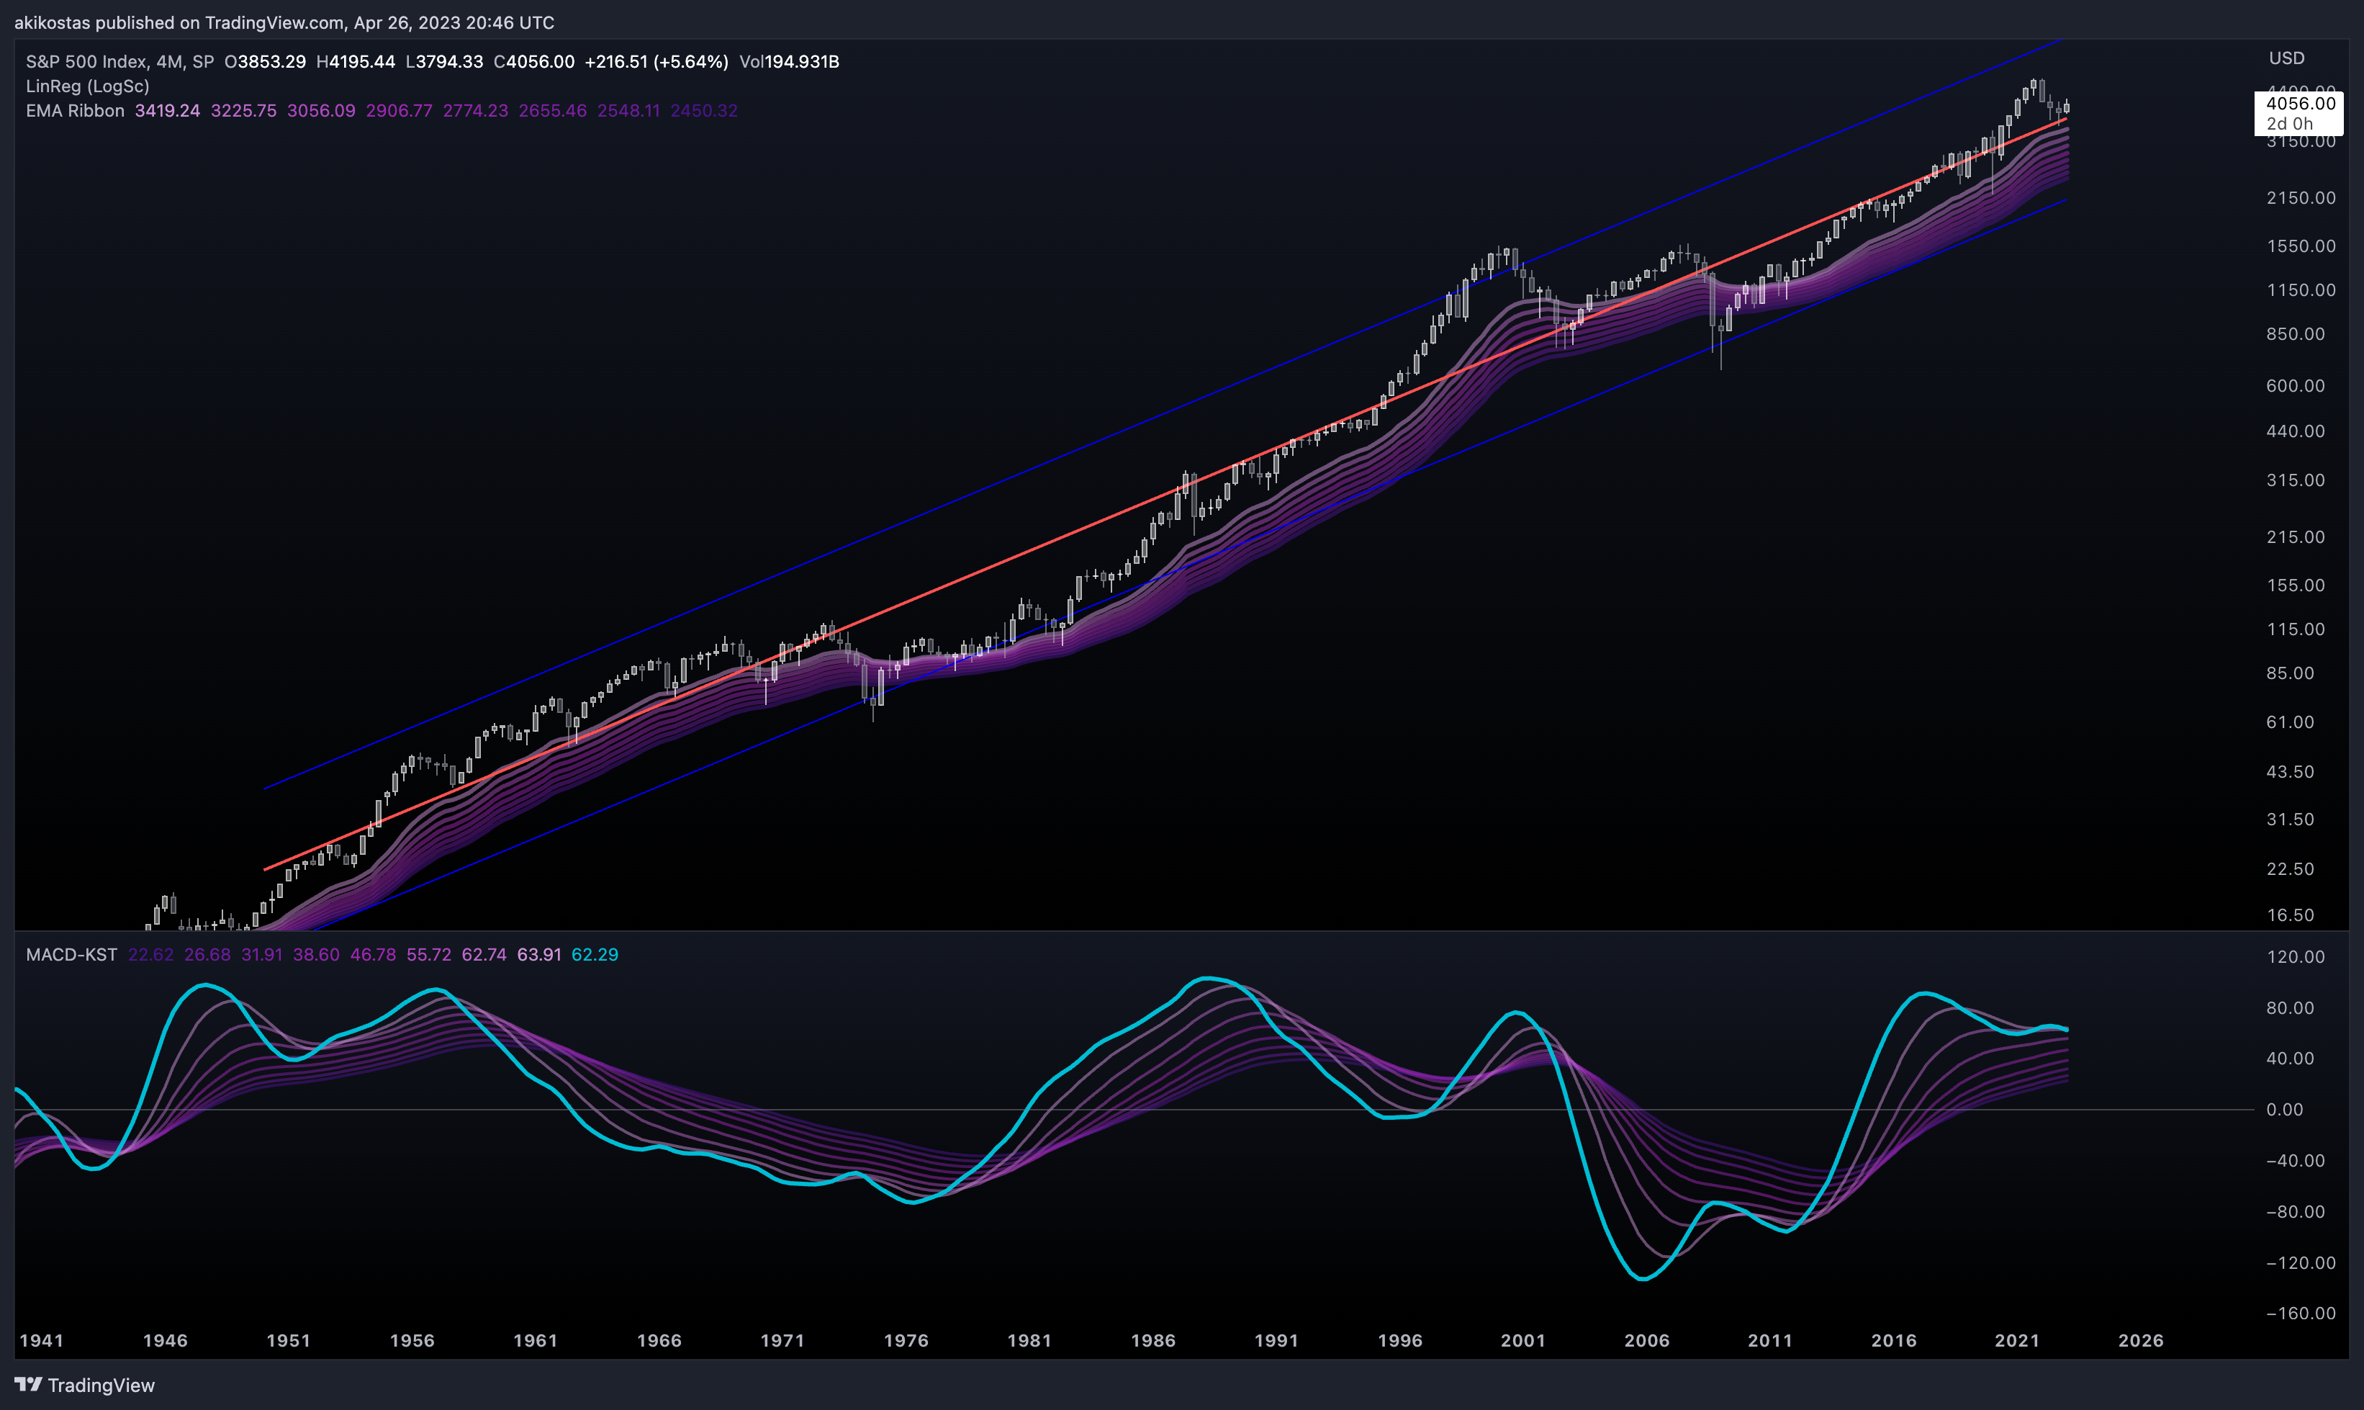Click the open value O3853.29
Viewport: 2364px width, 1410px height.
(265, 62)
